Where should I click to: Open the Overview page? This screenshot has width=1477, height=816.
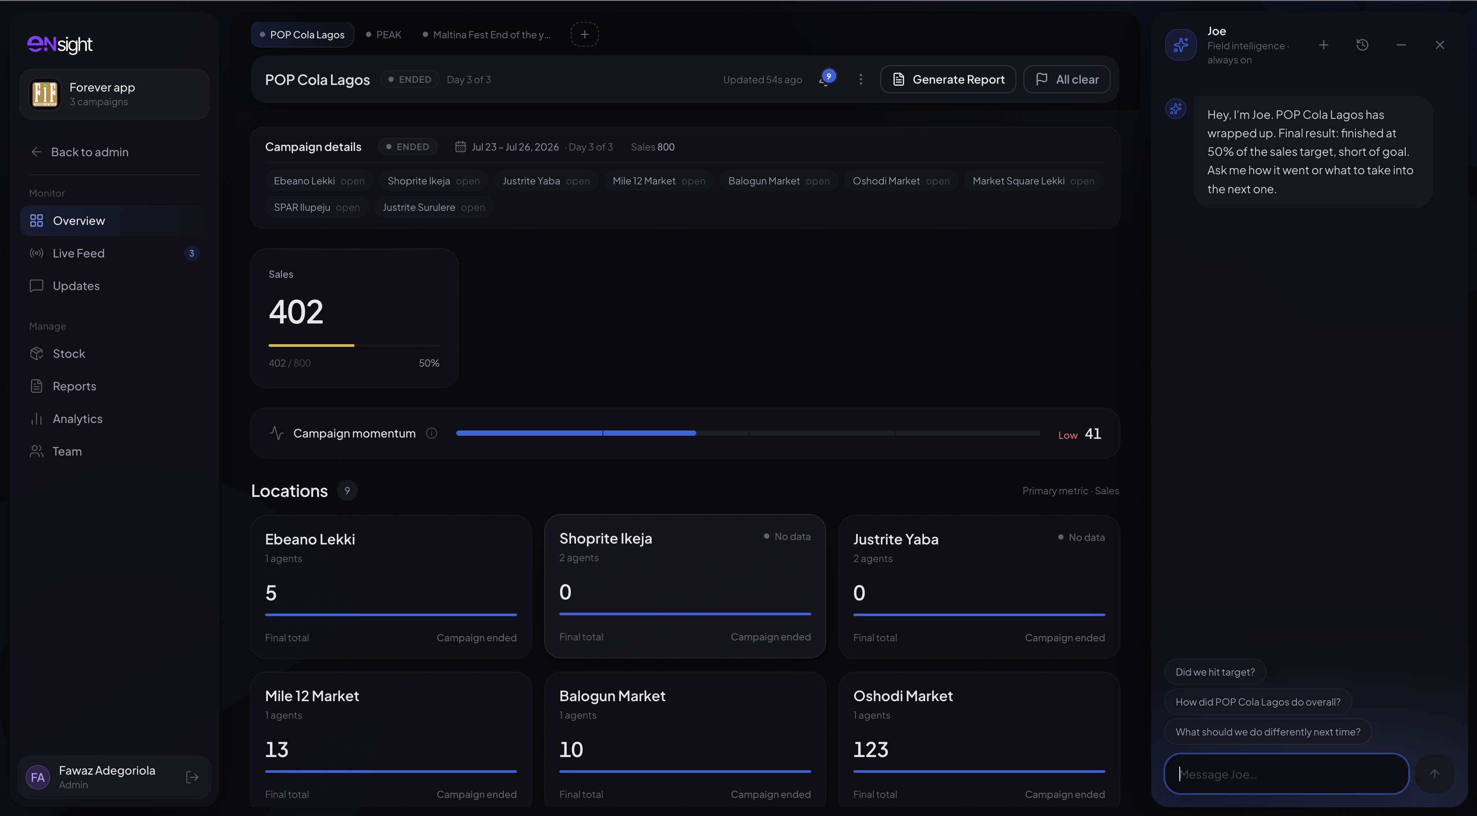tap(114, 221)
